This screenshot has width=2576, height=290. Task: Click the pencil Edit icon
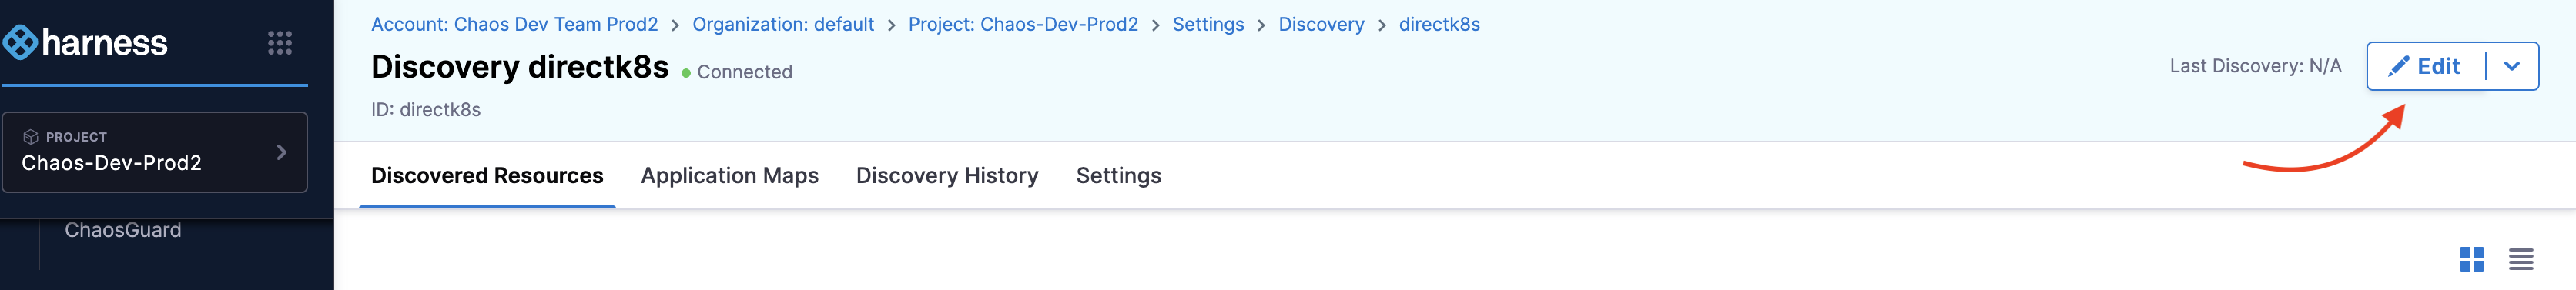click(2398, 66)
